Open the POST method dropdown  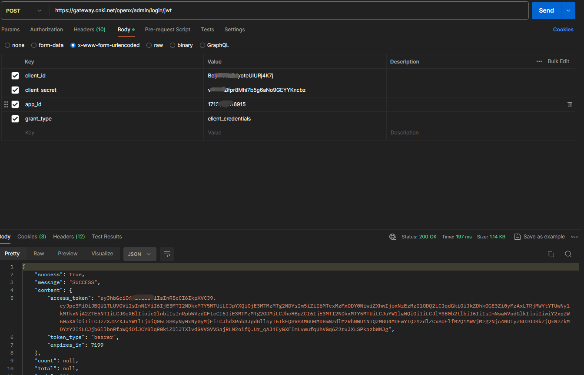point(24,10)
